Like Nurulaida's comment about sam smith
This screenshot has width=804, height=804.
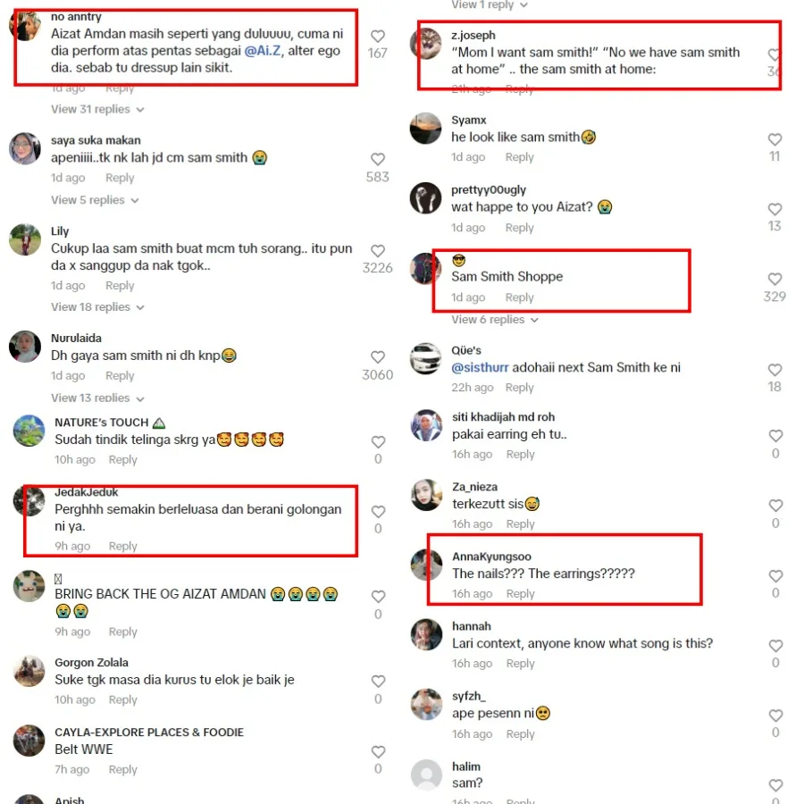378,356
